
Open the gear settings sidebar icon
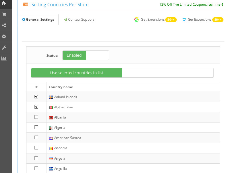pyautogui.click(x=4, y=37)
